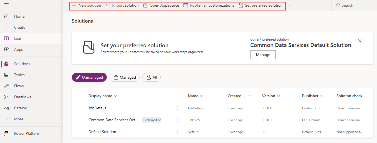Click the Preferred solution badge
Image resolution: width=377 pixels, height=143 pixels.
[152, 120]
